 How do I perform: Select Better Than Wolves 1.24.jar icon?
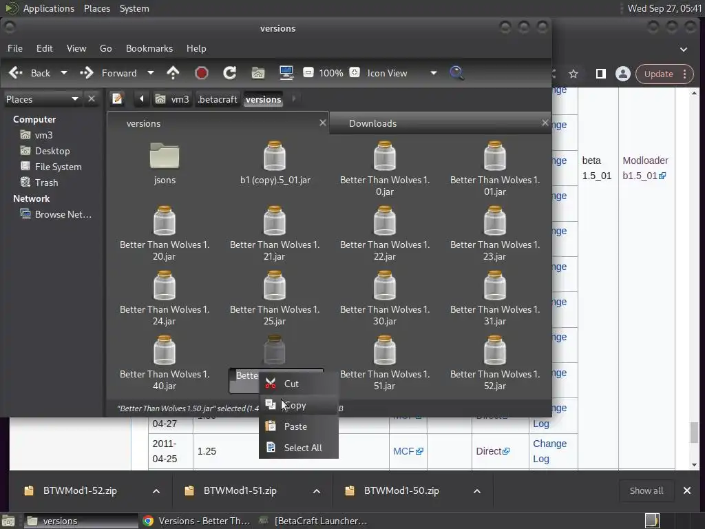pos(165,286)
